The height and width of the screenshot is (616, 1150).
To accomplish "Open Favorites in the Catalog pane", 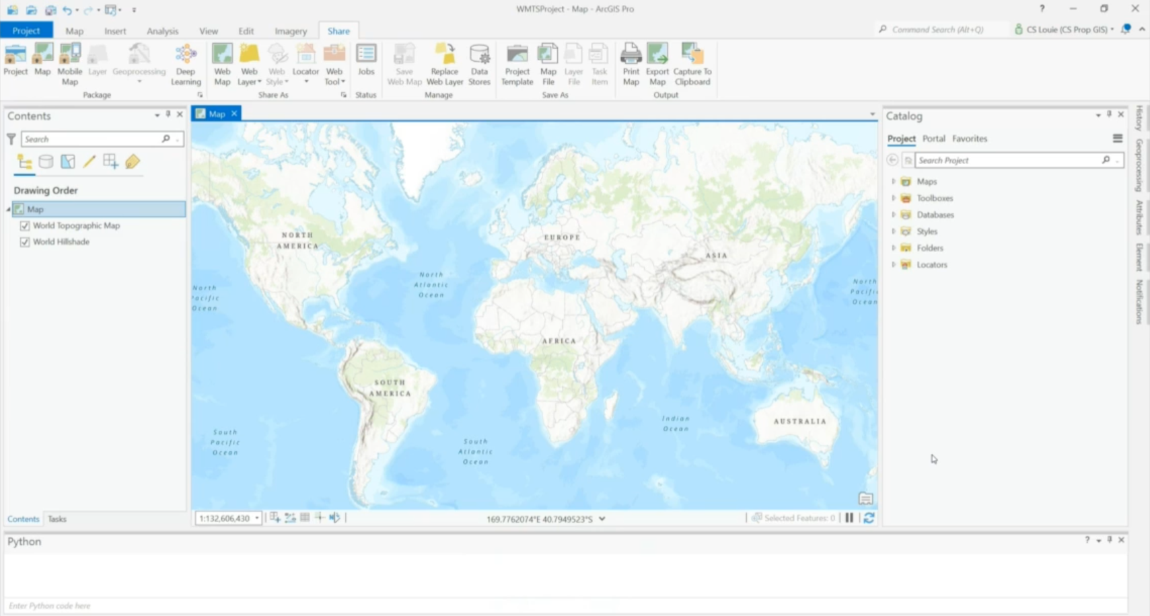I will (969, 139).
